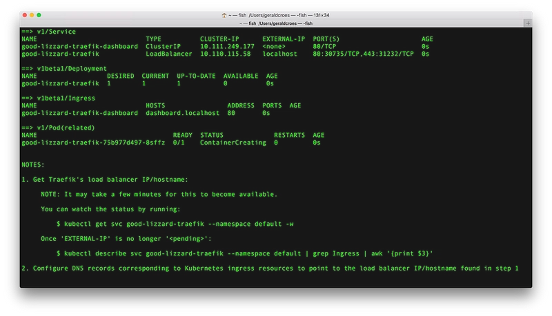Click 'good-lizzard-traefik' in the Deployment table

(x=60, y=83)
